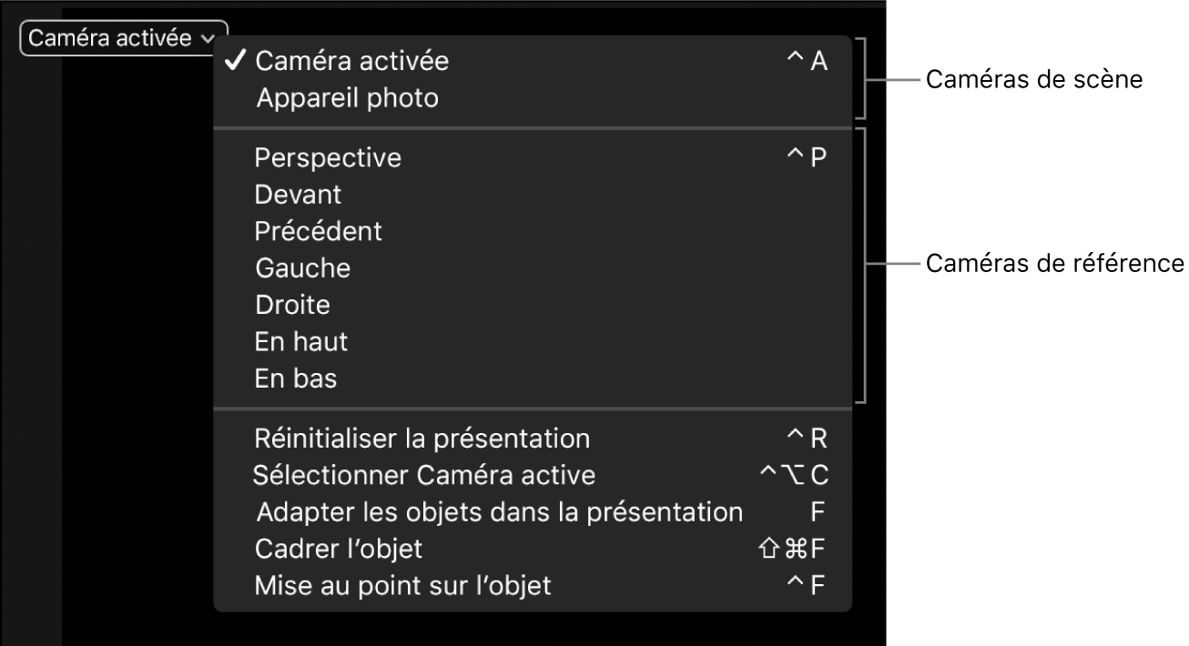
Task: Select the En bas camera view
Action: coord(295,379)
